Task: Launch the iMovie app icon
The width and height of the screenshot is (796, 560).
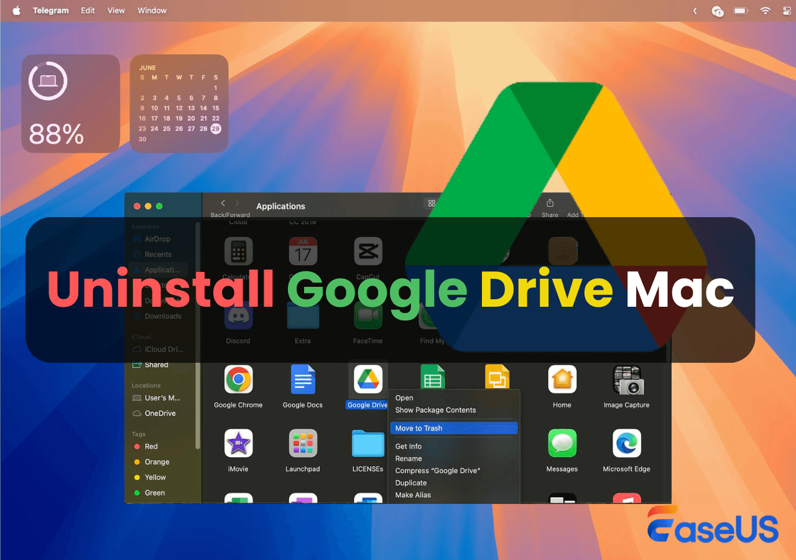Action: coord(238,442)
